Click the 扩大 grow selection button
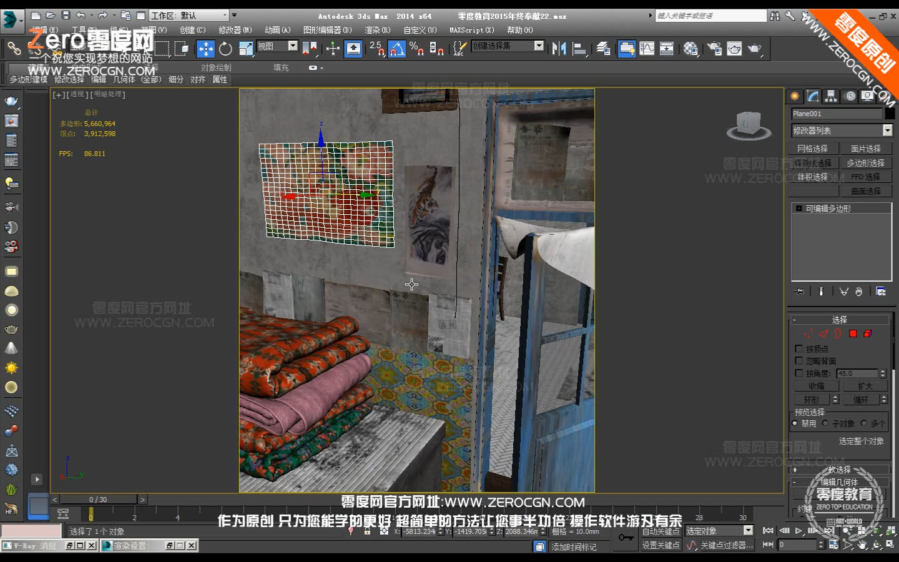899x562 pixels. (865, 387)
